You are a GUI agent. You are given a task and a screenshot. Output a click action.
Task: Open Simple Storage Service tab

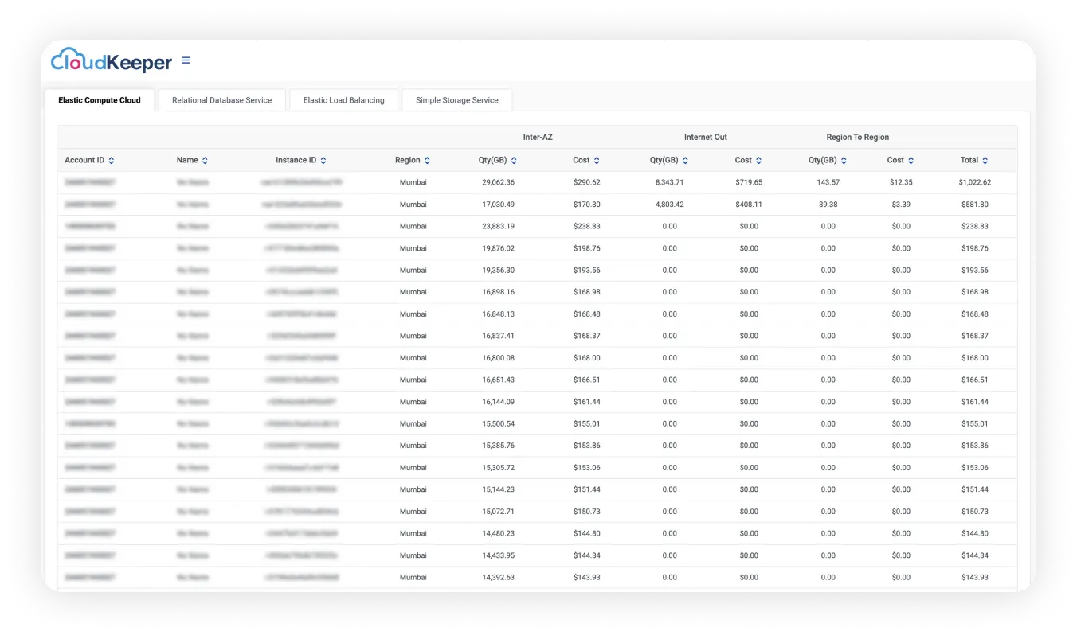click(457, 100)
